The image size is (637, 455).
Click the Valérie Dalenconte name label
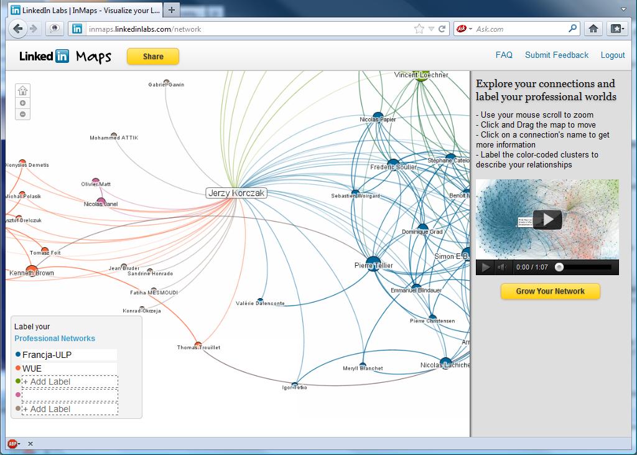(x=260, y=303)
